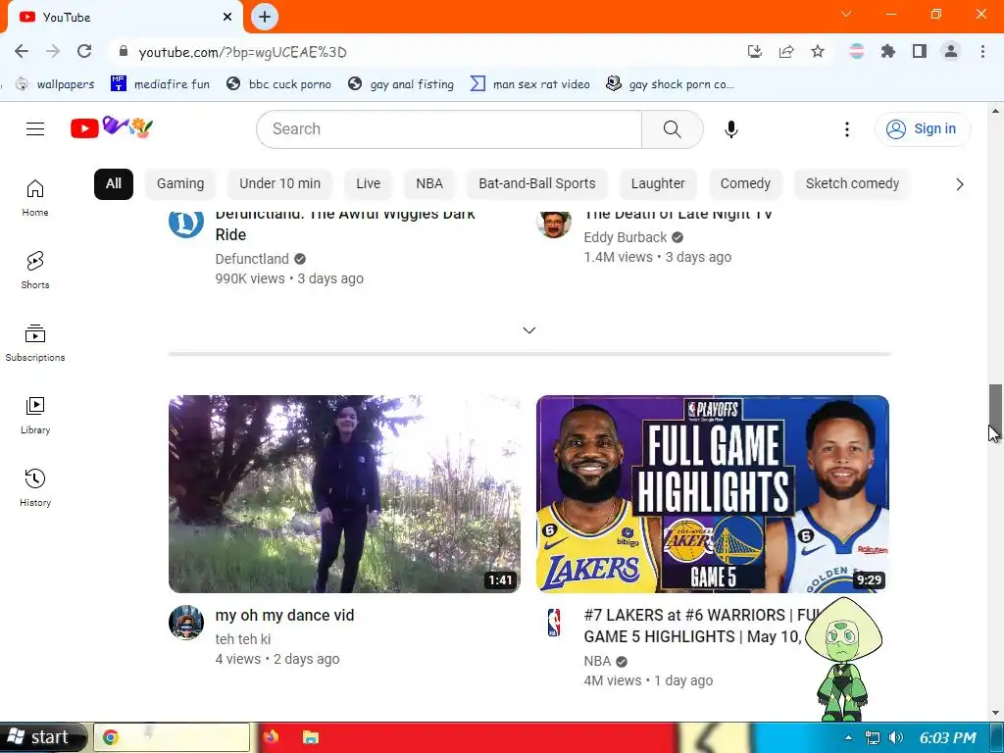Select the Comedy category chip
The height and width of the screenshot is (753, 1004).
click(745, 183)
